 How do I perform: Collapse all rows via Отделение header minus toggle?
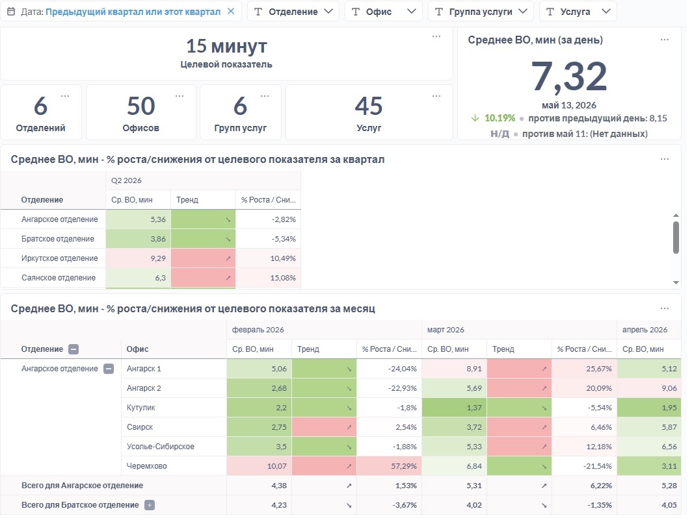pos(73,349)
